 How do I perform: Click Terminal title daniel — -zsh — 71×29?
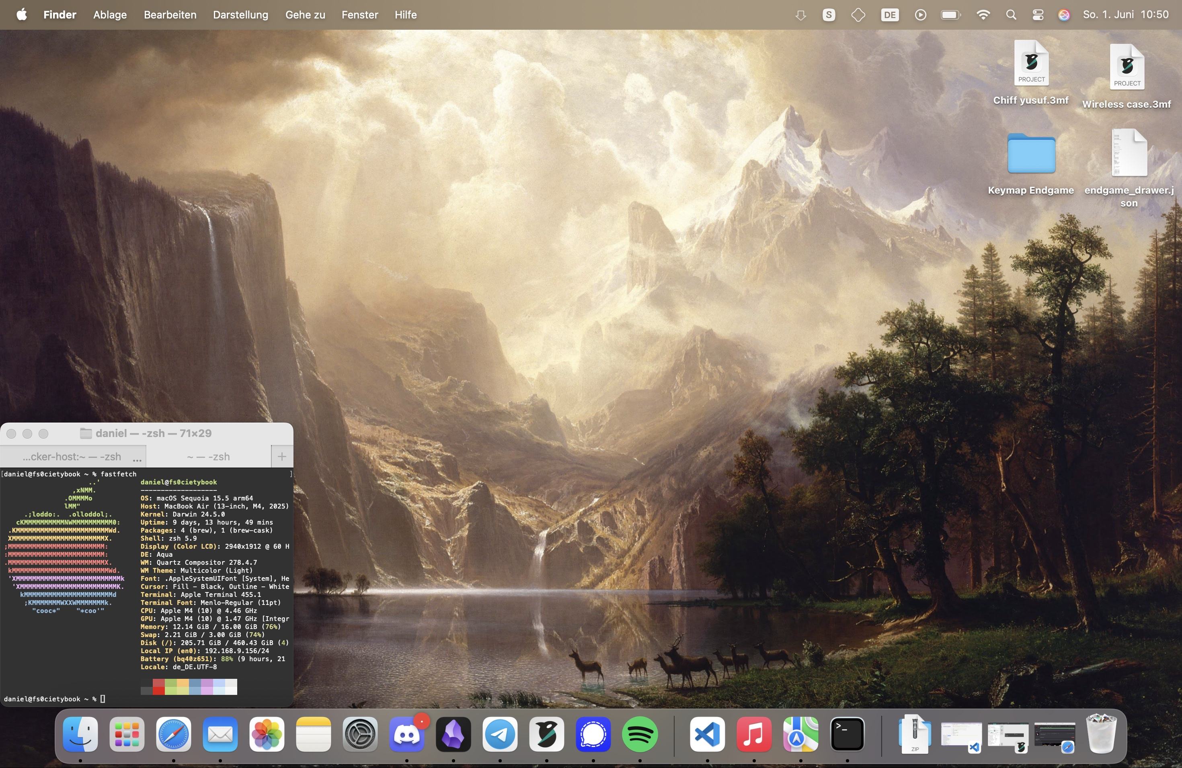click(154, 433)
